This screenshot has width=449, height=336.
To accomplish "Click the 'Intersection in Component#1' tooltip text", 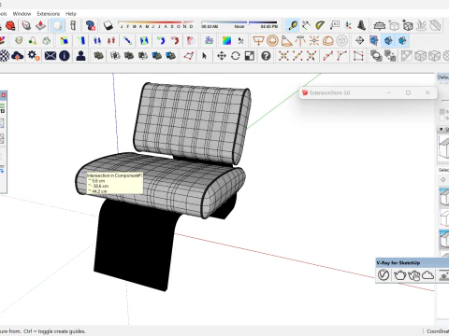I will point(114,175).
